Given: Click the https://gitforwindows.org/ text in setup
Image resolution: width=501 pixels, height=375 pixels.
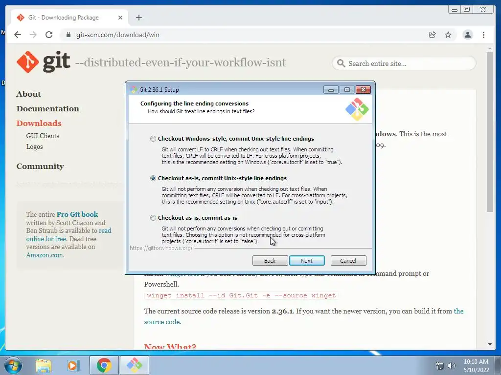Looking at the screenshot, I should pos(161,248).
